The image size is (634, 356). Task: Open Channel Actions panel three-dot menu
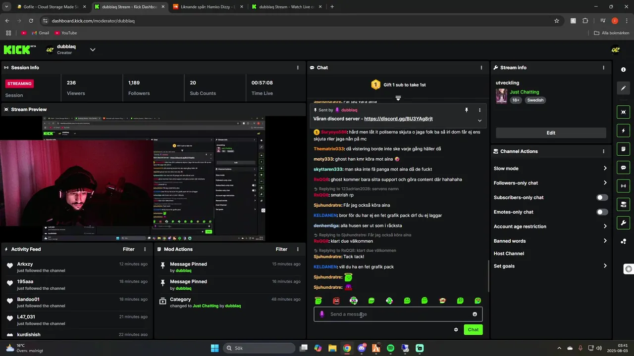tap(603, 151)
